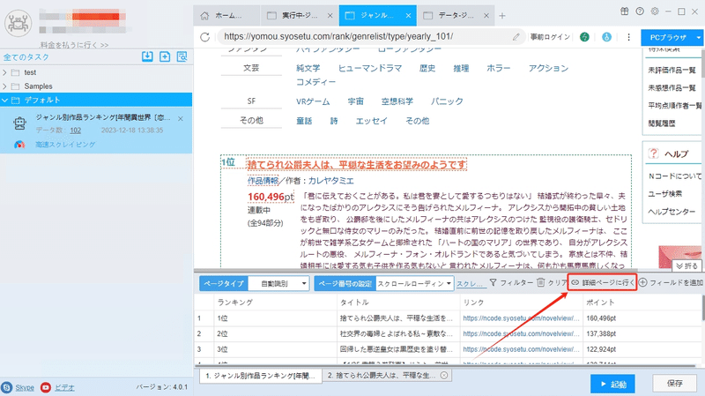The width and height of the screenshot is (705, 396).
Task: Click the import task icon in sidebar header
Action: click(147, 56)
